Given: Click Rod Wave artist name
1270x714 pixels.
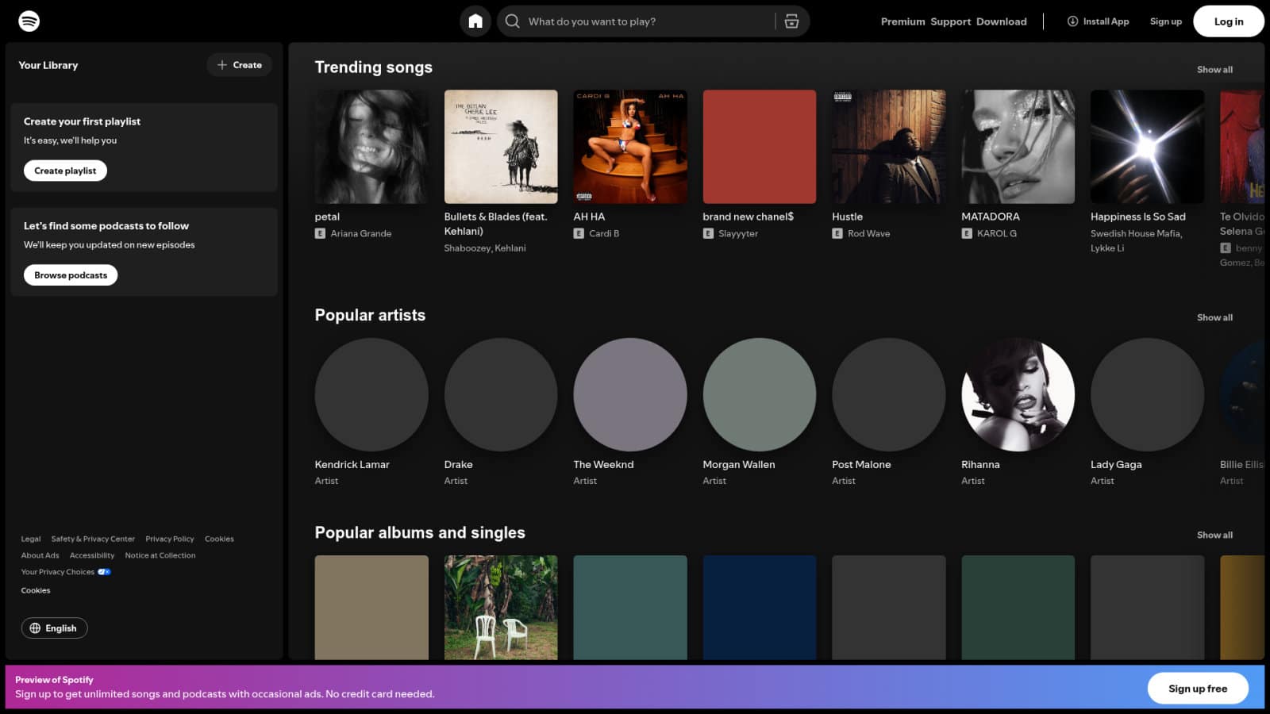Looking at the screenshot, I should coord(869,233).
